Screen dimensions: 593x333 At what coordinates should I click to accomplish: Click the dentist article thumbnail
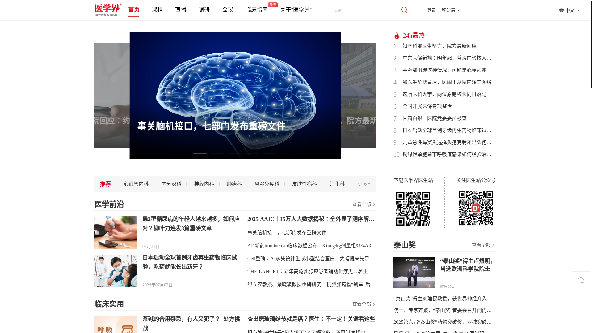116,271
